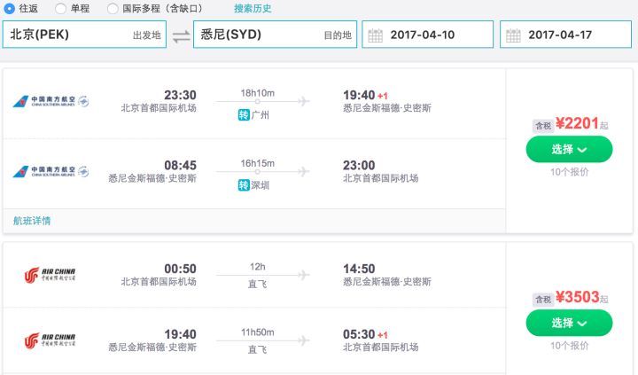Open 搜索历史 search history link
This screenshot has width=638, height=375.
pyautogui.click(x=253, y=8)
